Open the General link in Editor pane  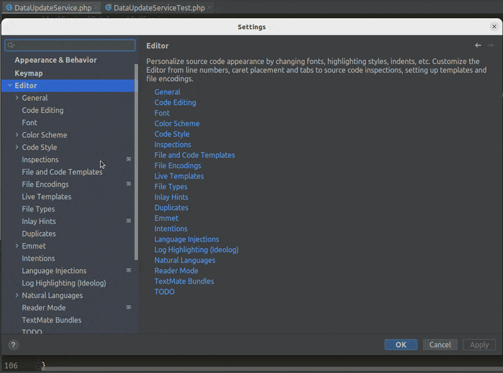pyautogui.click(x=167, y=92)
